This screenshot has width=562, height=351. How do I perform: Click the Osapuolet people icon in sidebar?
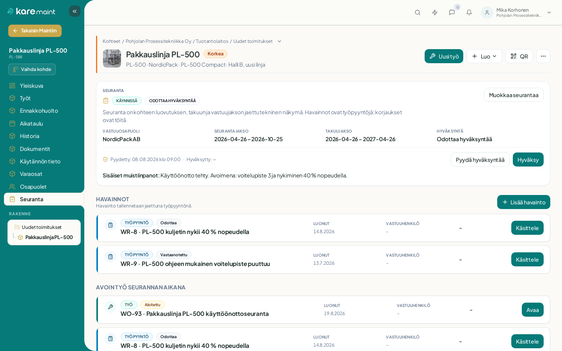tap(12, 187)
